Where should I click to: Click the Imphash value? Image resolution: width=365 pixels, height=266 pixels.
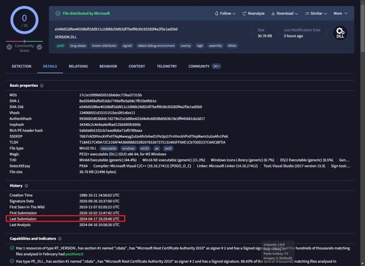click(110, 125)
